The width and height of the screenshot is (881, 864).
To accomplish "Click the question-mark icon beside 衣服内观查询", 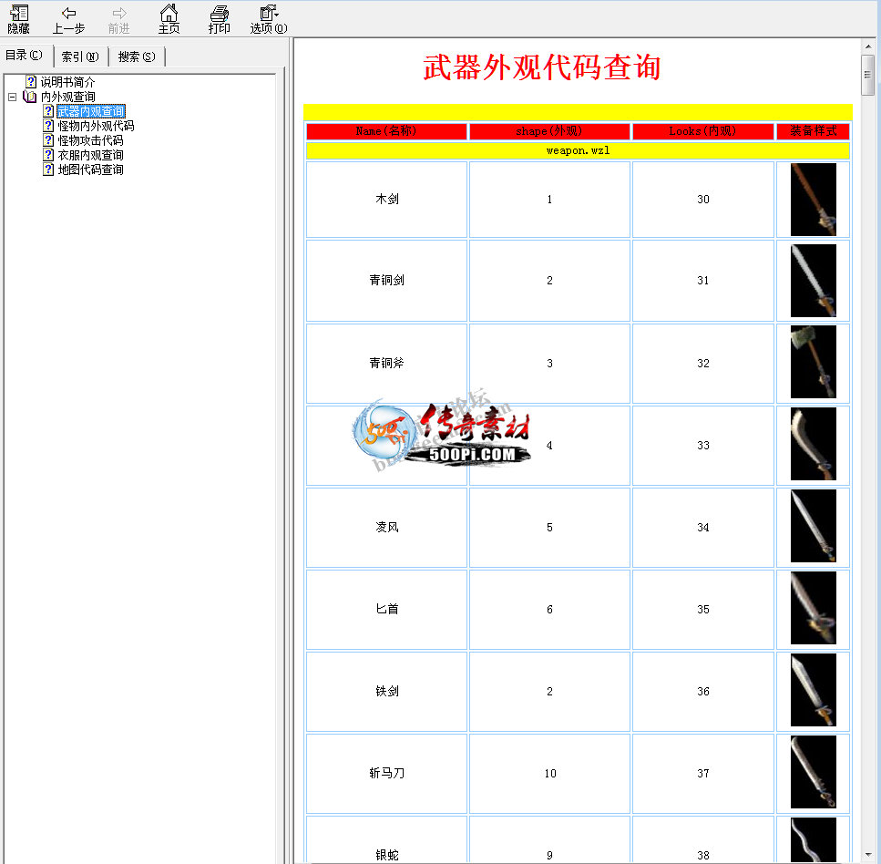I will (49, 155).
